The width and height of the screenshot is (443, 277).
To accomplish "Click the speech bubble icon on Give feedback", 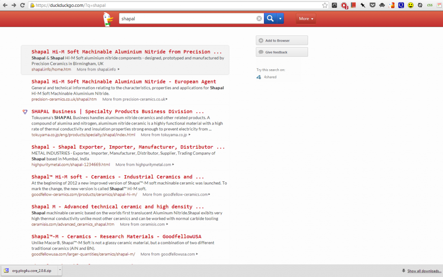I will point(261,52).
